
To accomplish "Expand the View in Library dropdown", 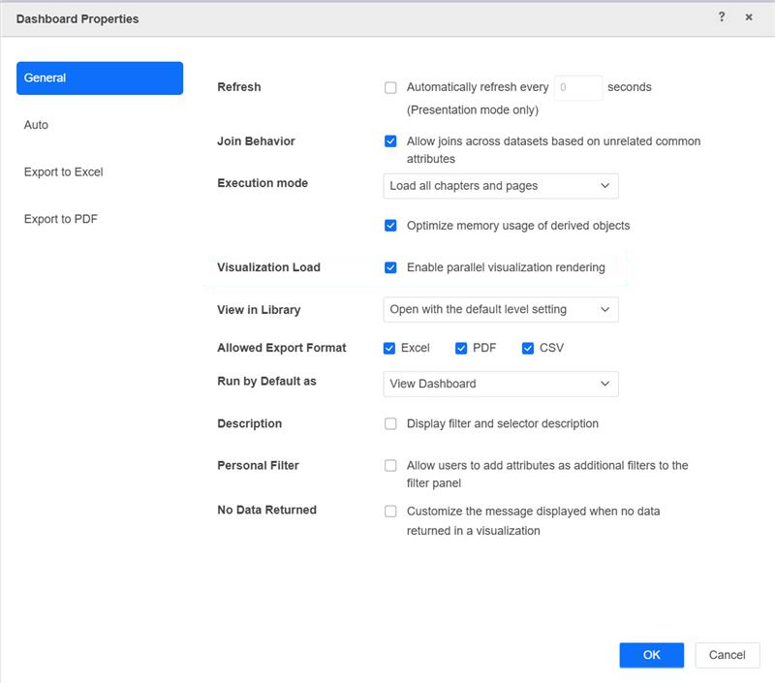I will [501, 310].
